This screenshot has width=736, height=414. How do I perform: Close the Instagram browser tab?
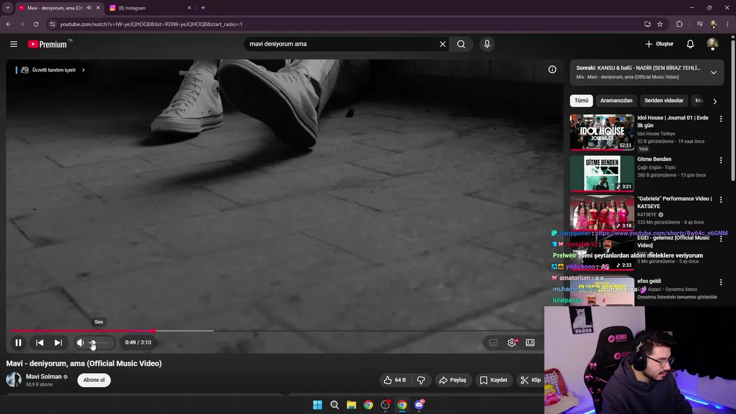point(189,8)
